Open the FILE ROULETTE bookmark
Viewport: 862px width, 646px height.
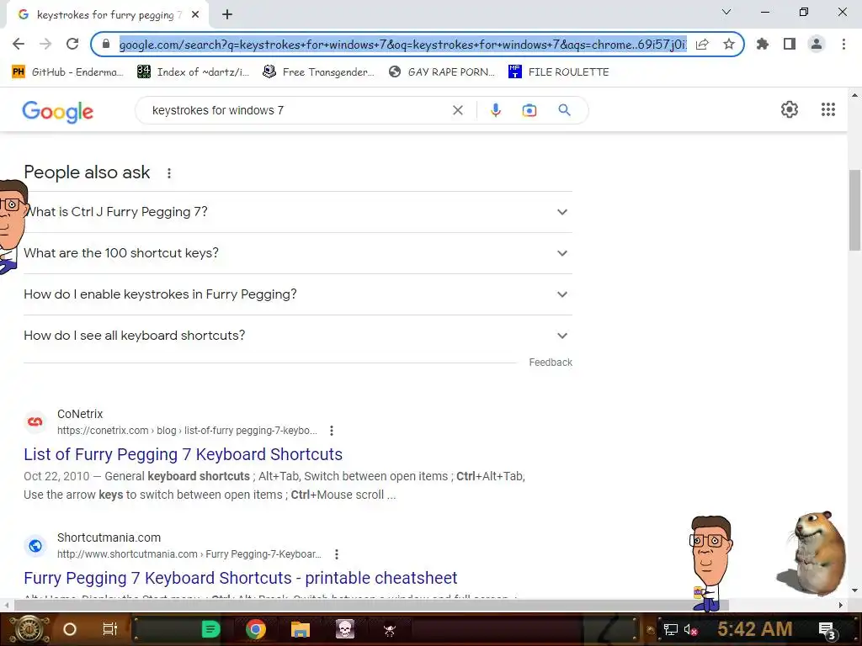(x=559, y=72)
